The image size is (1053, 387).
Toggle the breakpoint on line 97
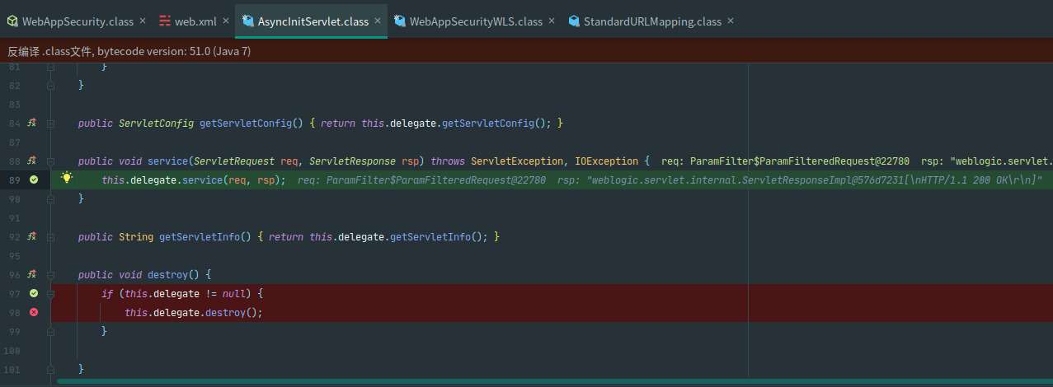(34, 293)
